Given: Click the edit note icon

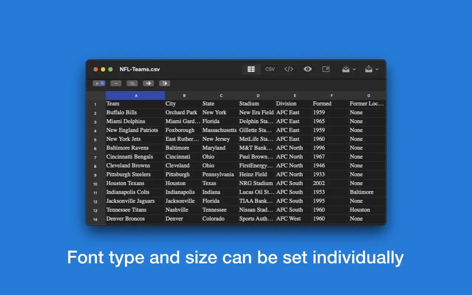Looking at the screenshot, I should [x=326, y=69].
